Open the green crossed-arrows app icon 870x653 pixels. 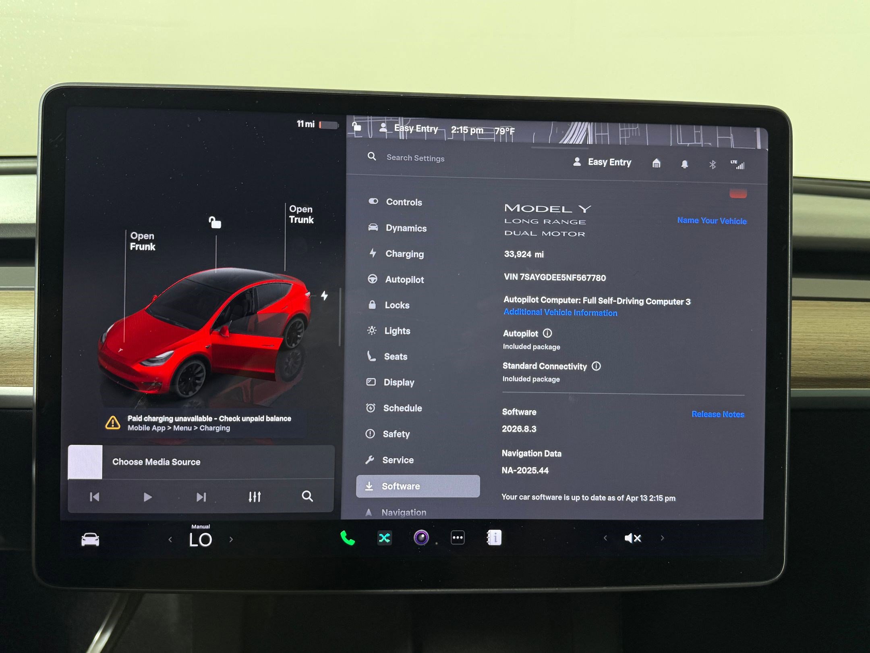coord(385,538)
